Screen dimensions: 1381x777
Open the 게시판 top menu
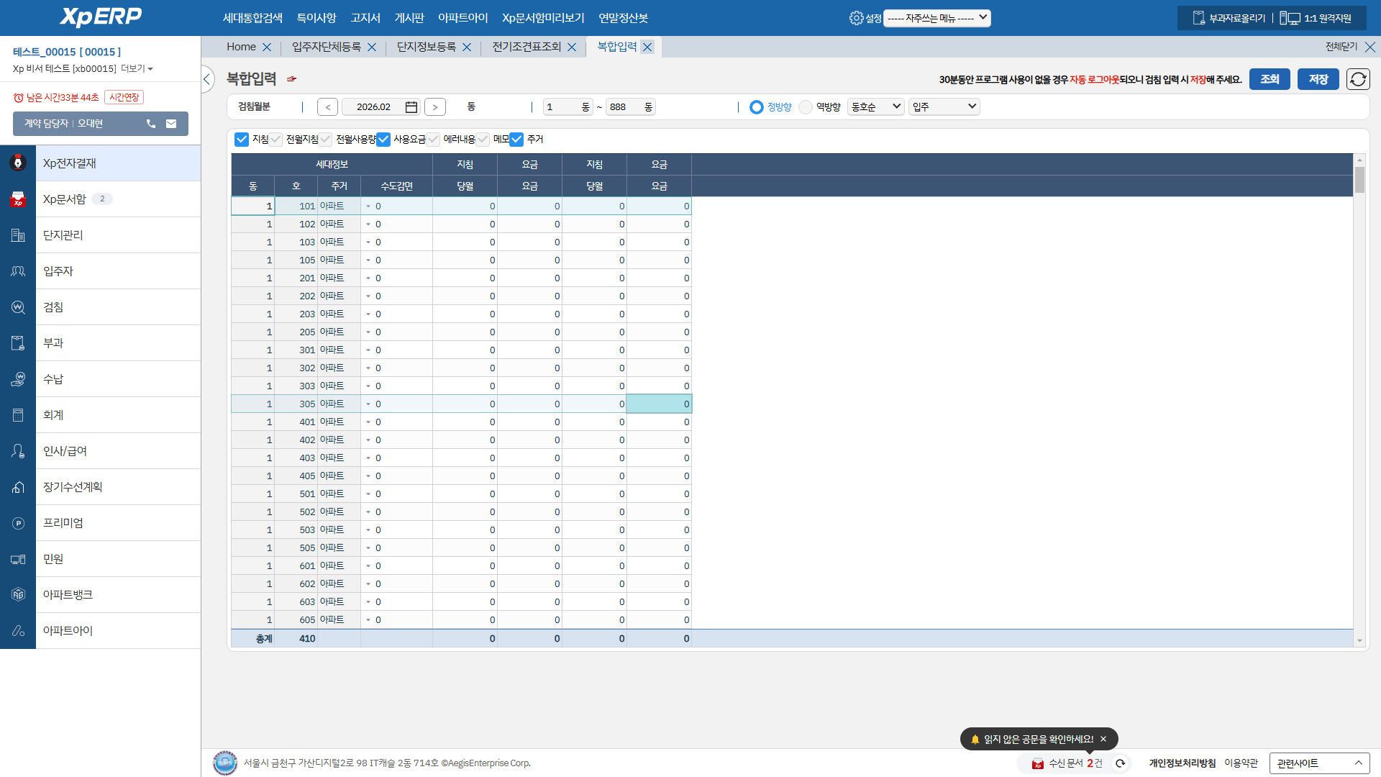pos(409,18)
